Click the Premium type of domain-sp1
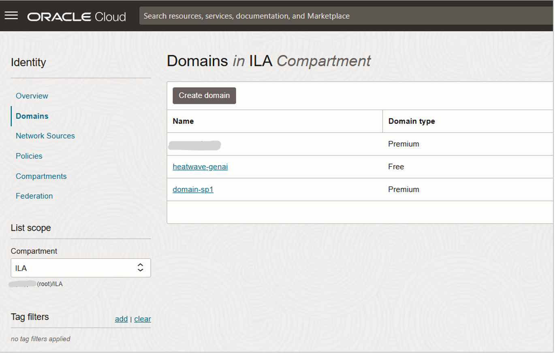Viewport: 555px width, 353px height. click(403, 189)
